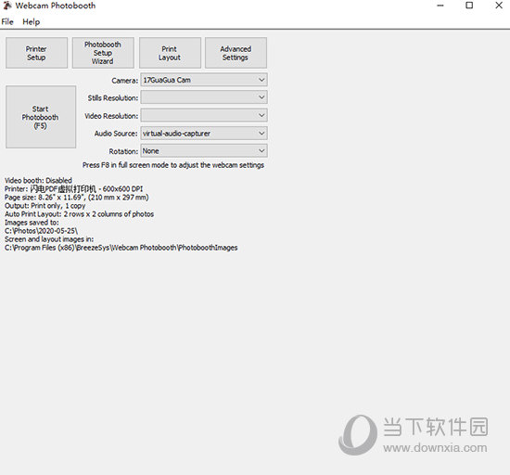
Task: Launch the Photobooth Setup Wizard
Action: (103, 53)
